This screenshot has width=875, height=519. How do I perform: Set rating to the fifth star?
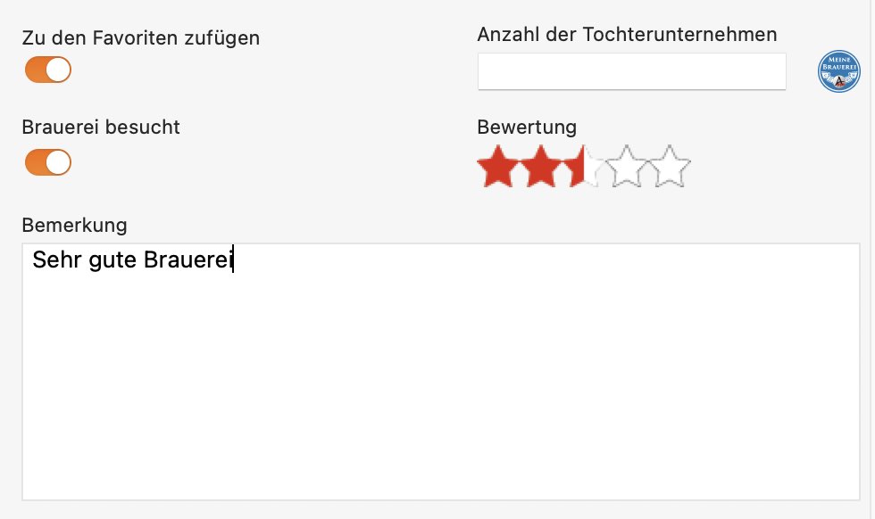(x=670, y=166)
